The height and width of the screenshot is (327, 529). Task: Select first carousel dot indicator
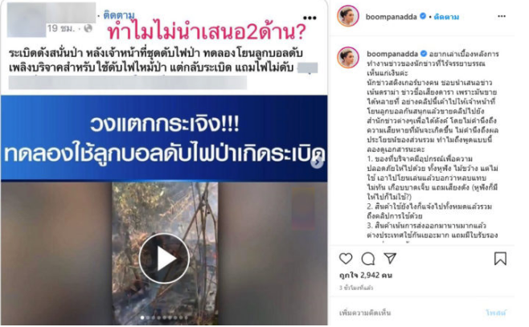tap(142, 317)
